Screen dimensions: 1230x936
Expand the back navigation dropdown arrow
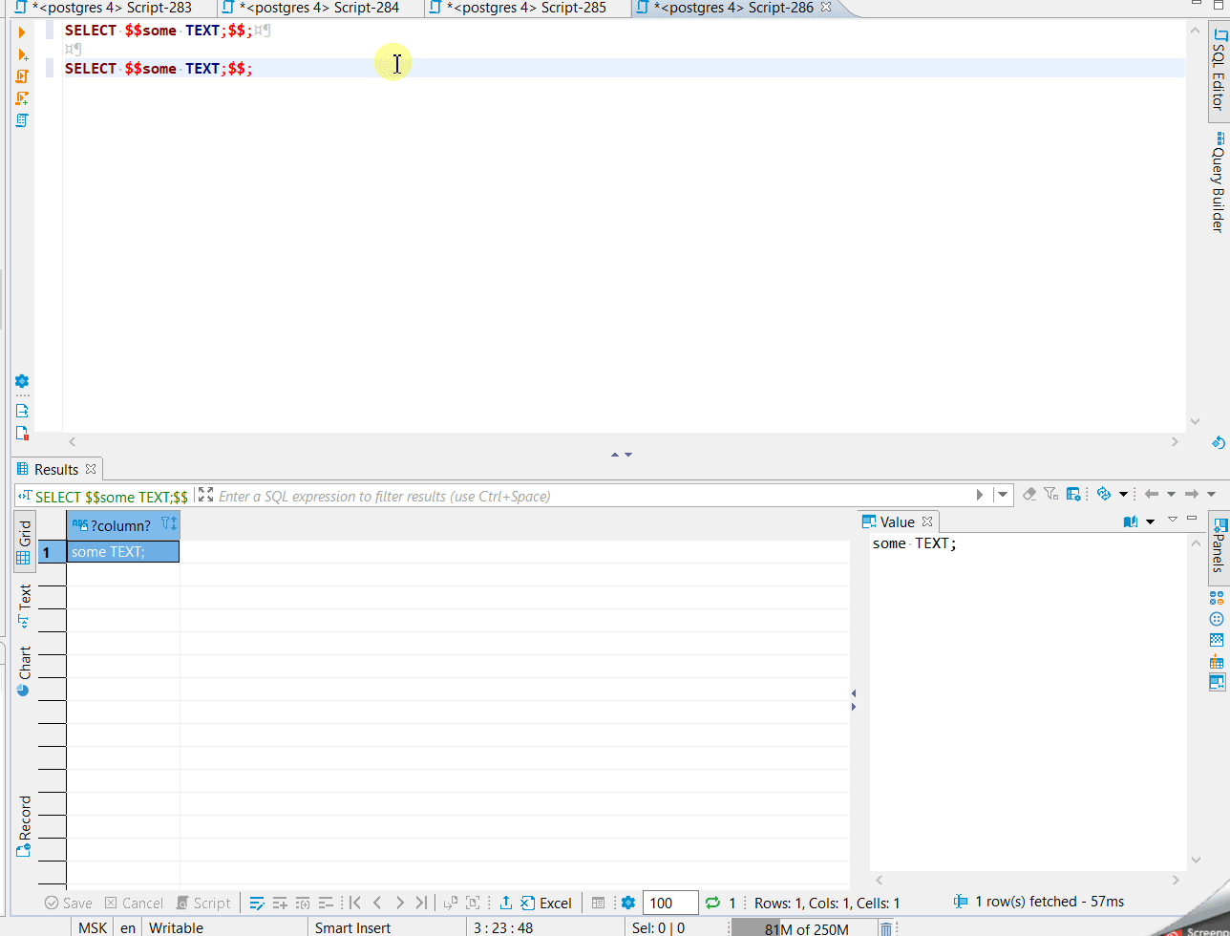click(1170, 494)
